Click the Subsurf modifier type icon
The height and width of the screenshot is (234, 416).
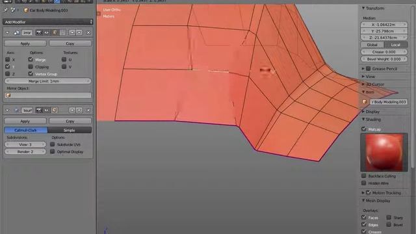[x=16, y=110]
